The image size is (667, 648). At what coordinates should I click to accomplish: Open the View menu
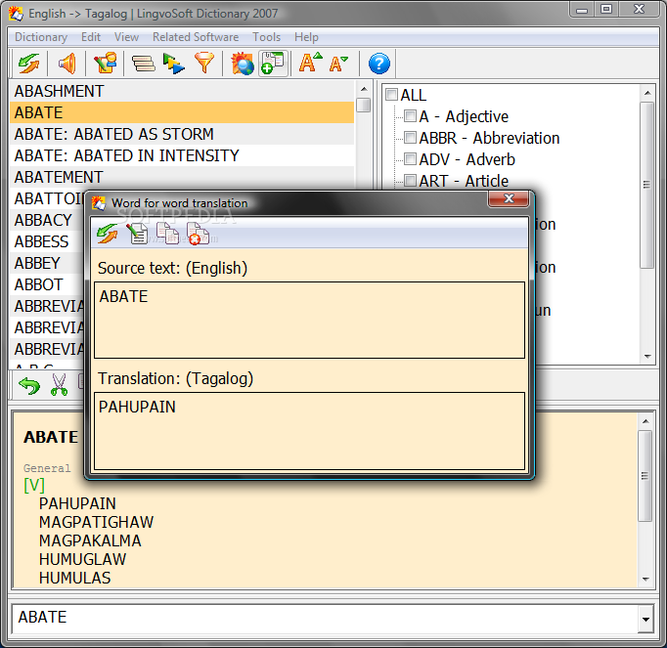126,37
